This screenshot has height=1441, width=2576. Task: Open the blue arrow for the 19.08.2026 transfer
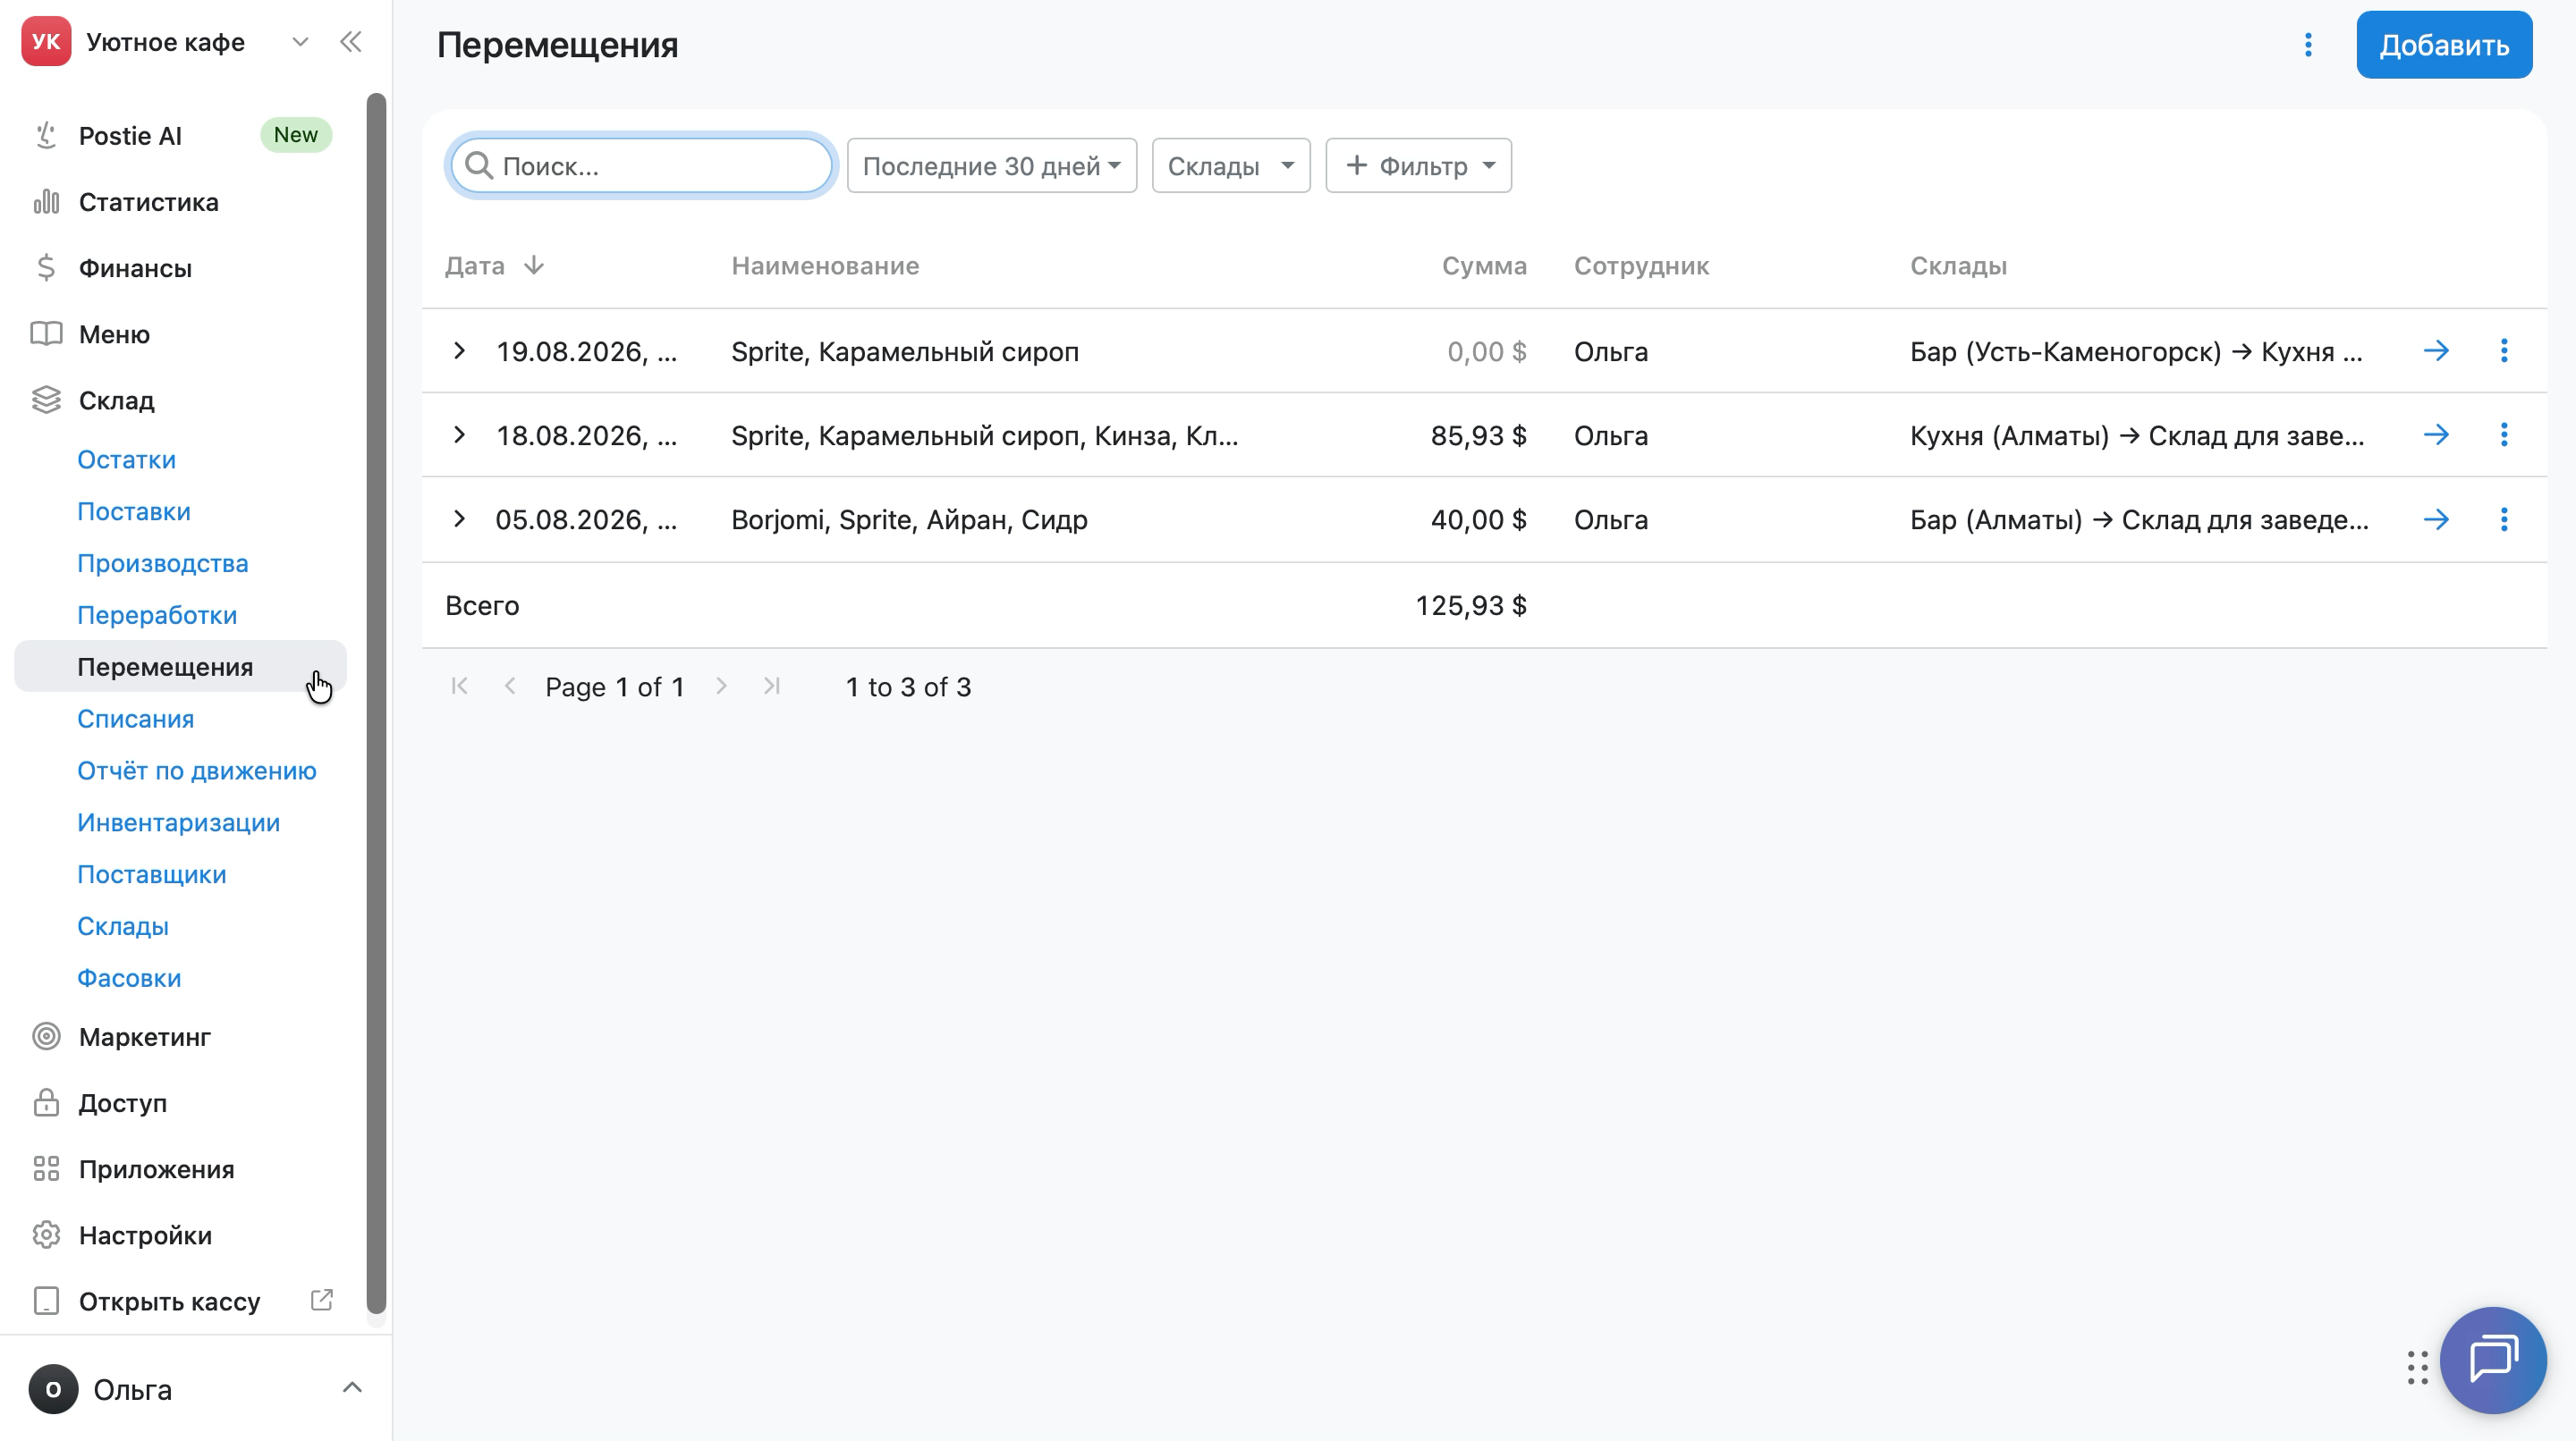tap(2436, 350)
